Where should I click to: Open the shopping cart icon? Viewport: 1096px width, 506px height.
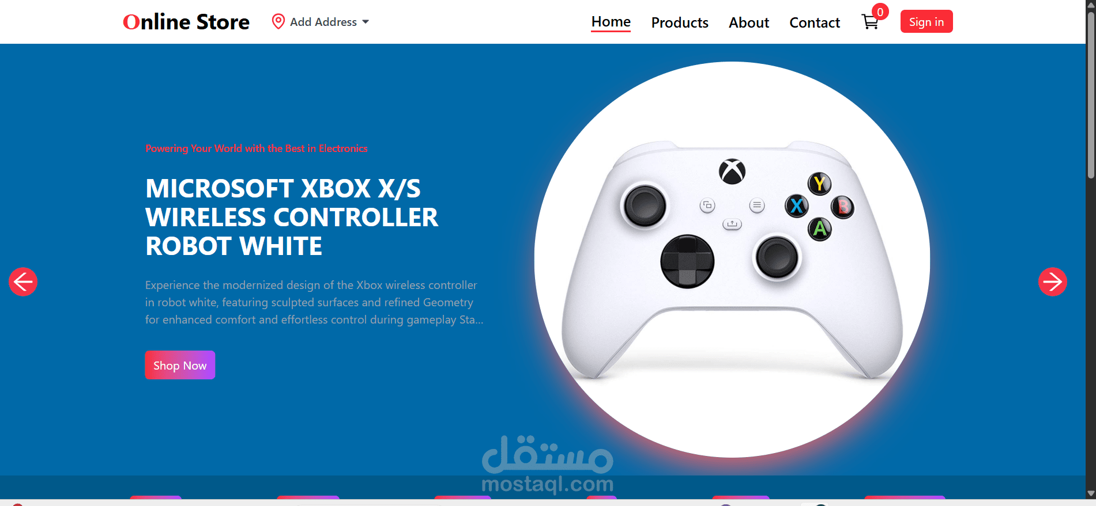click(869, 22)
